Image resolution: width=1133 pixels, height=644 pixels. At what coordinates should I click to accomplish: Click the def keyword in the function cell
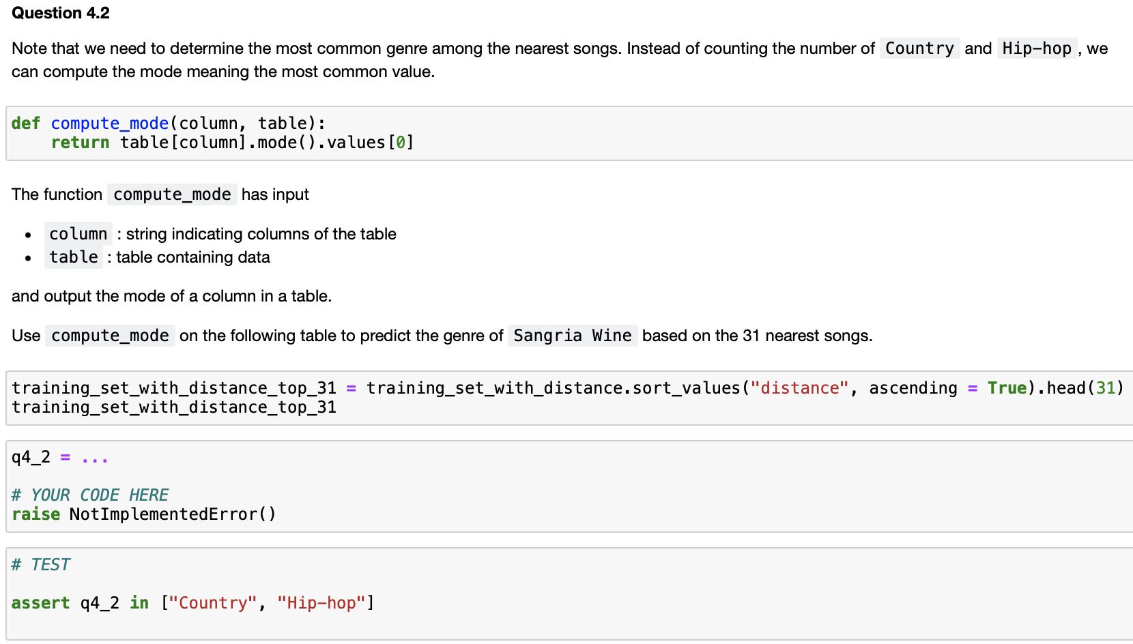25,123
